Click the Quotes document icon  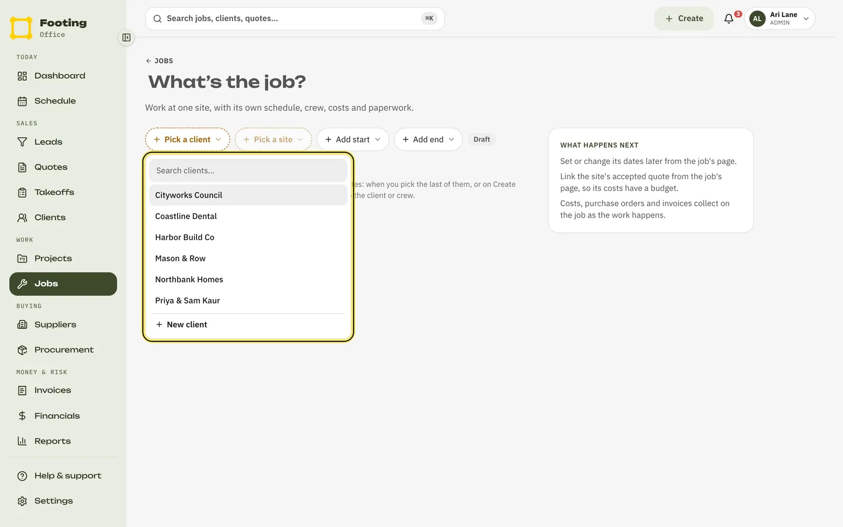(x=22, y=167)
